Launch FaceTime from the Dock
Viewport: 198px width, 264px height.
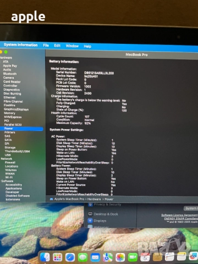click(133, 257)
